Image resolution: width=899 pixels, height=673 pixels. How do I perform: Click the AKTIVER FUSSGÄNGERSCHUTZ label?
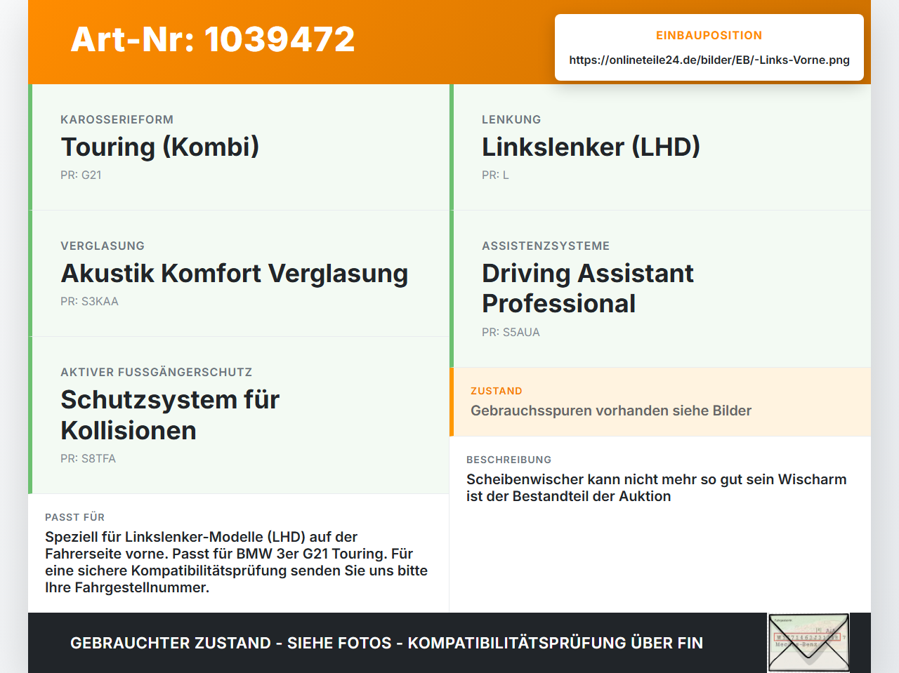click(156, 372)
